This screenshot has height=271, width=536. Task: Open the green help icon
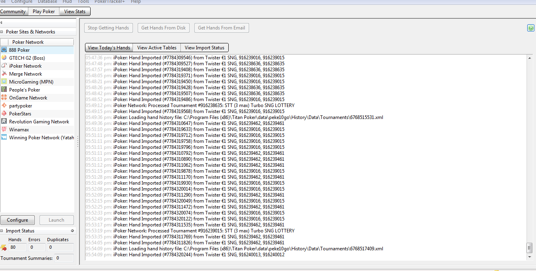530,28
